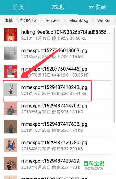Expand breadcrumb chevron after WeiXin
The height and width of the screenshot is (179, 116).
coord(115,20)
